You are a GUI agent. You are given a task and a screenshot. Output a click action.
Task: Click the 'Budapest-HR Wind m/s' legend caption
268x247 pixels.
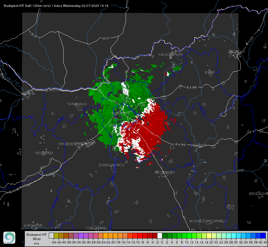coord(37,239)
